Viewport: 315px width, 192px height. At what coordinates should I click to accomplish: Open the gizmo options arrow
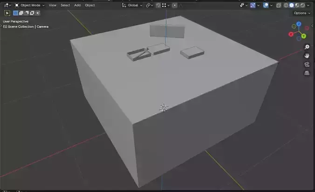258,5
